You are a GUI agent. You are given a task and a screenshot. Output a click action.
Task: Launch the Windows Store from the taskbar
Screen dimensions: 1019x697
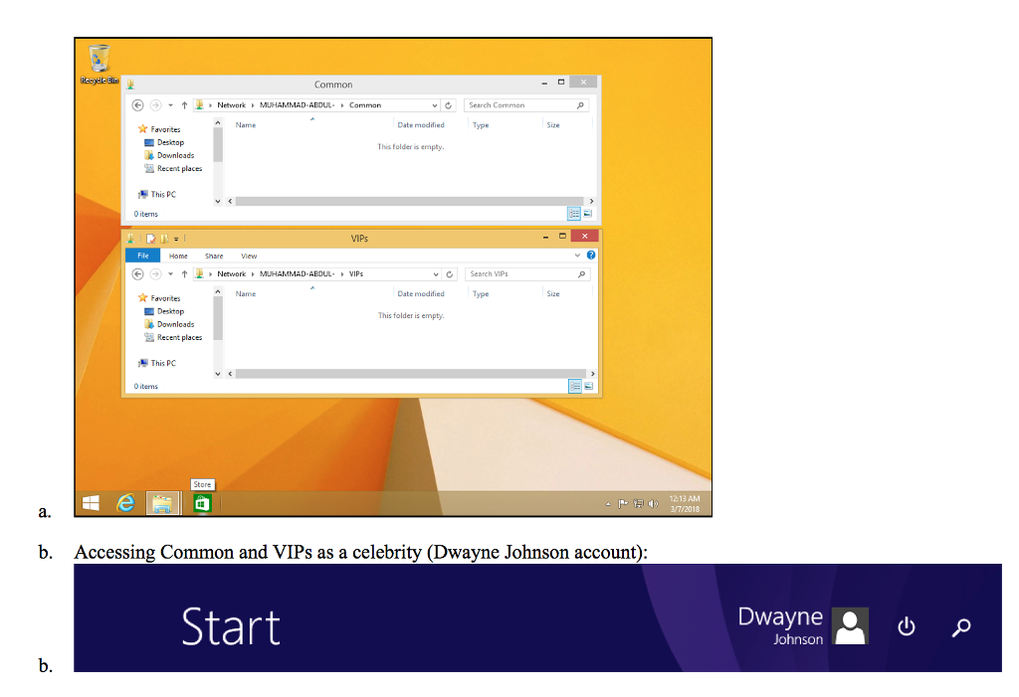tap(202, 503)
